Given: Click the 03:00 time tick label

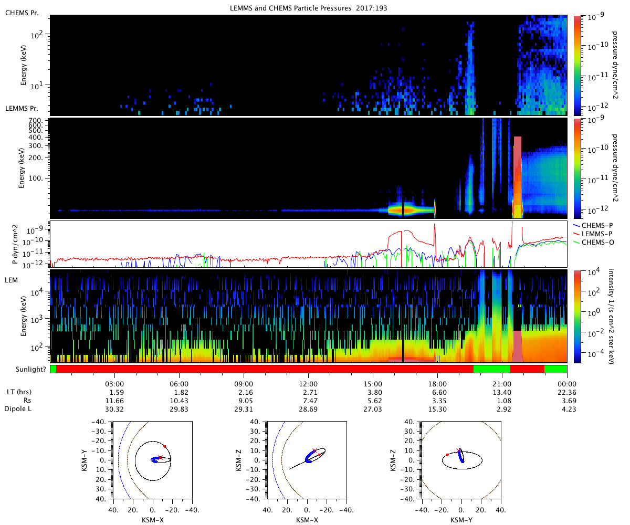Looking at the screenshot, I should coord(114,384).
